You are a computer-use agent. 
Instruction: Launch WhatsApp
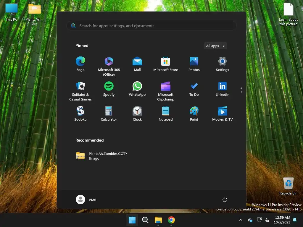click(137, 89)
